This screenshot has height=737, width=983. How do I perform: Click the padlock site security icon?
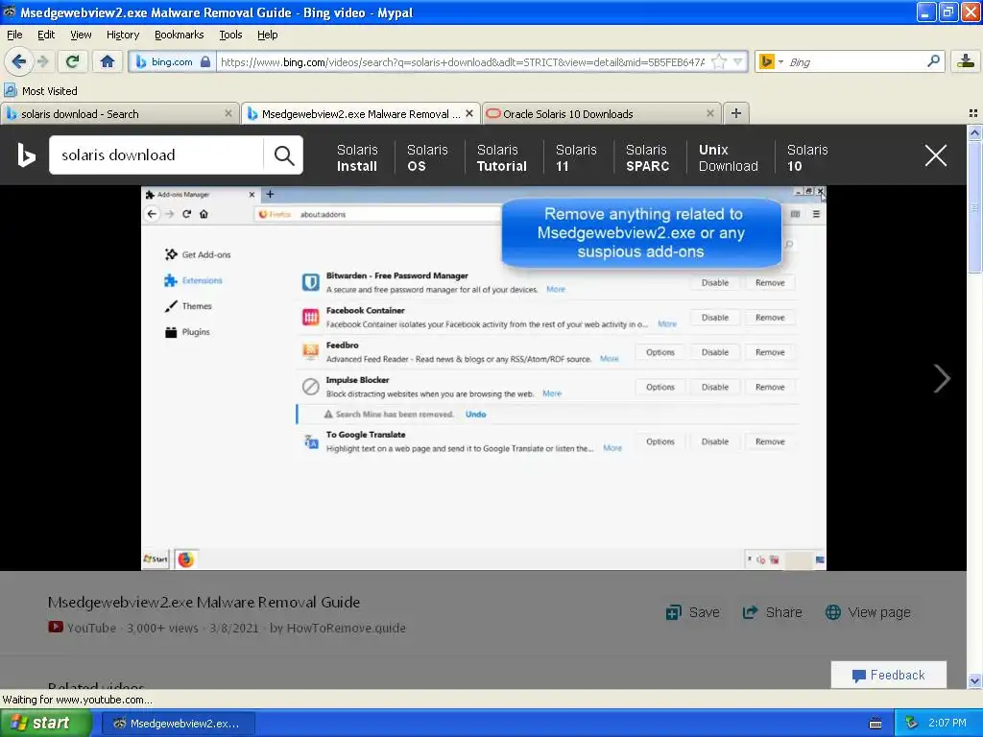[205, 61]
